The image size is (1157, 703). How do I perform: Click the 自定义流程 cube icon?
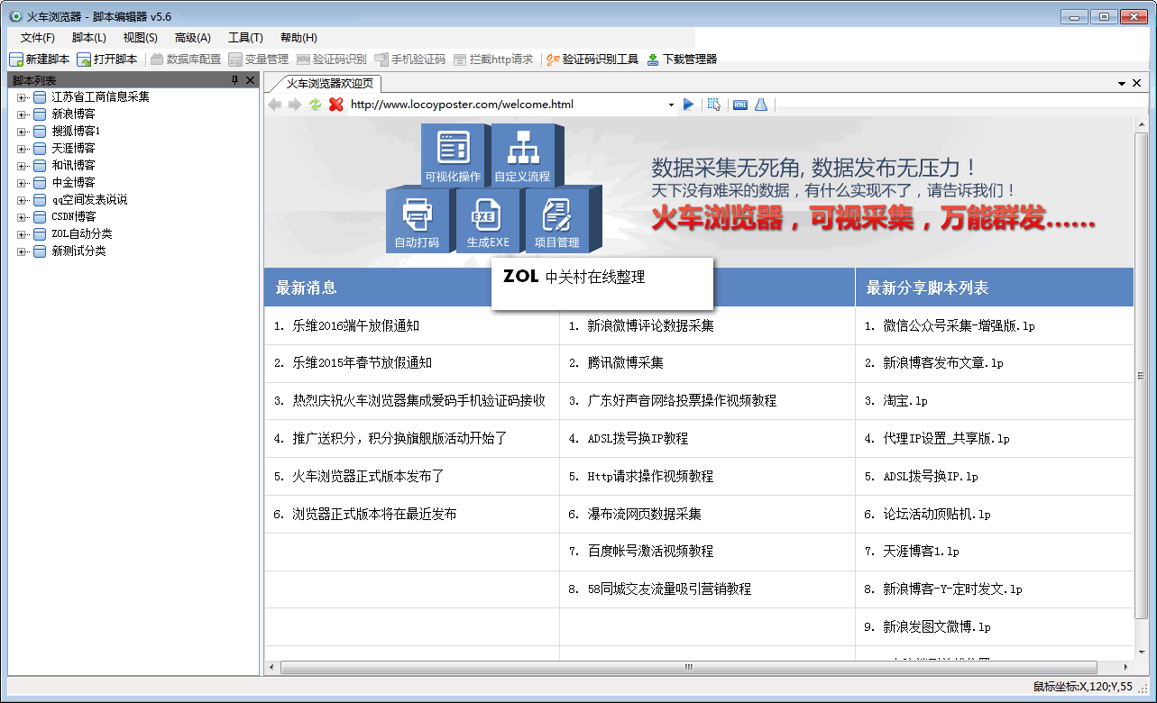[527, 156]
